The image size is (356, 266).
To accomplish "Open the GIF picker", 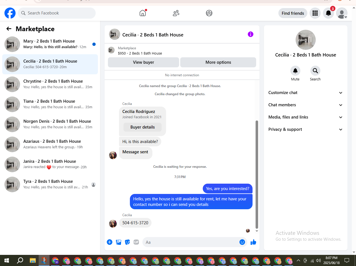I will pyautogui.click(x=136, y=242).
